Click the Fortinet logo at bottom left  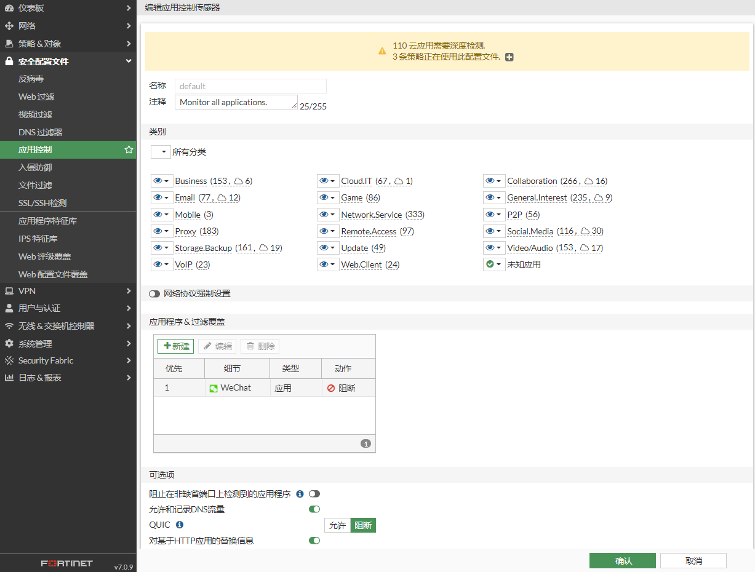point(67,563)
